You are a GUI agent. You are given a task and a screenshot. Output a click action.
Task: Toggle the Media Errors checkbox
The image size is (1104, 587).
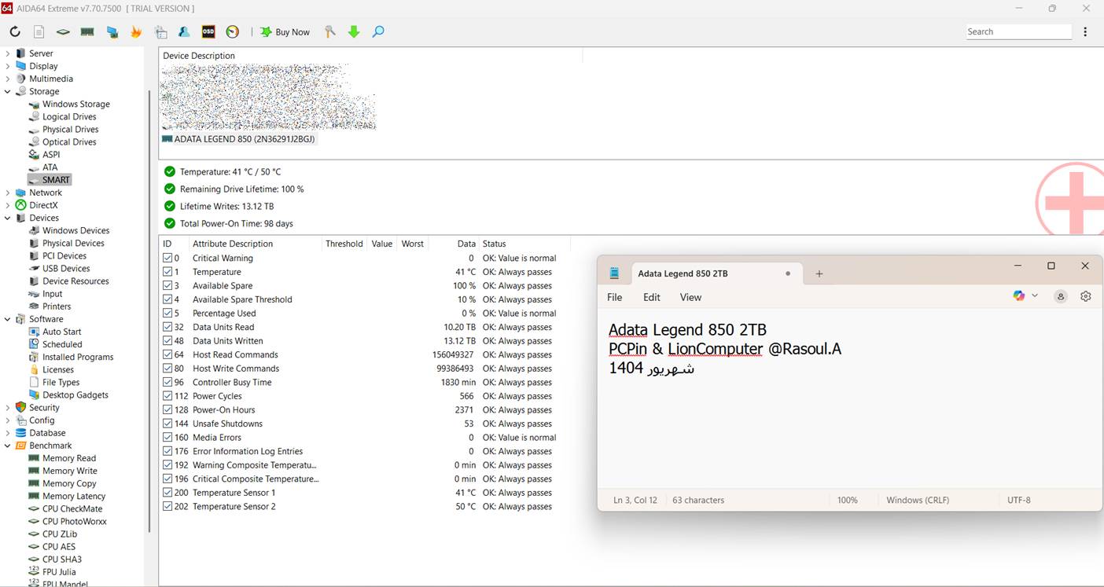pos(167,438)
